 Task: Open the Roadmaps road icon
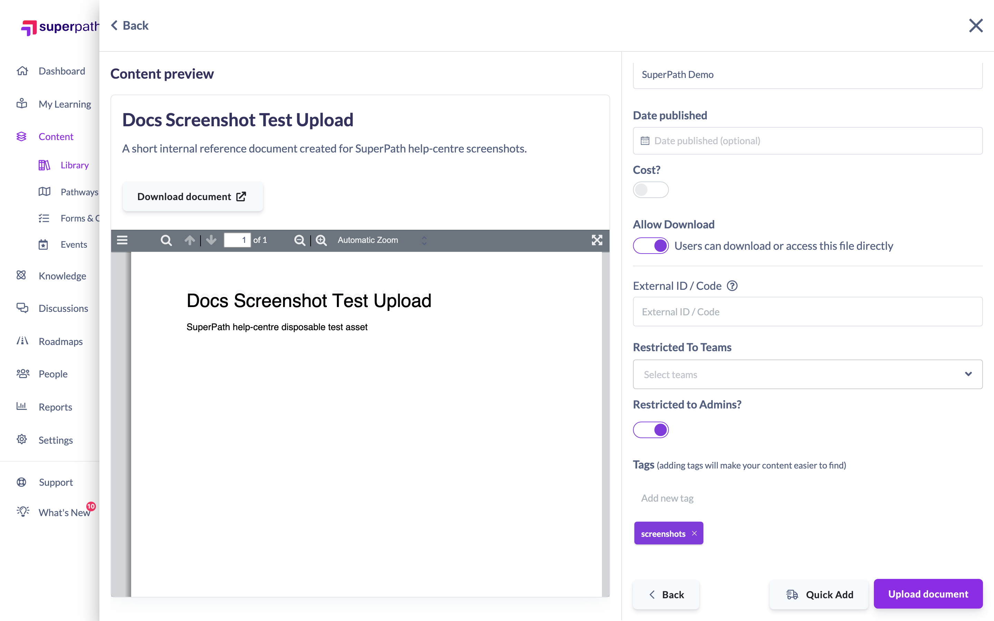pos(22,341)
